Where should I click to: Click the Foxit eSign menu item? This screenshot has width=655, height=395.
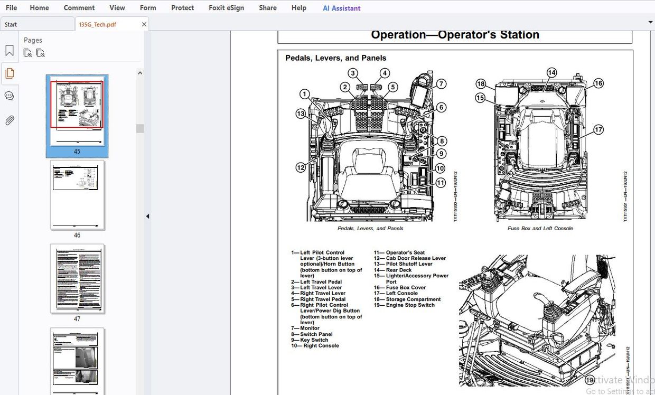(x=226, y=8)
